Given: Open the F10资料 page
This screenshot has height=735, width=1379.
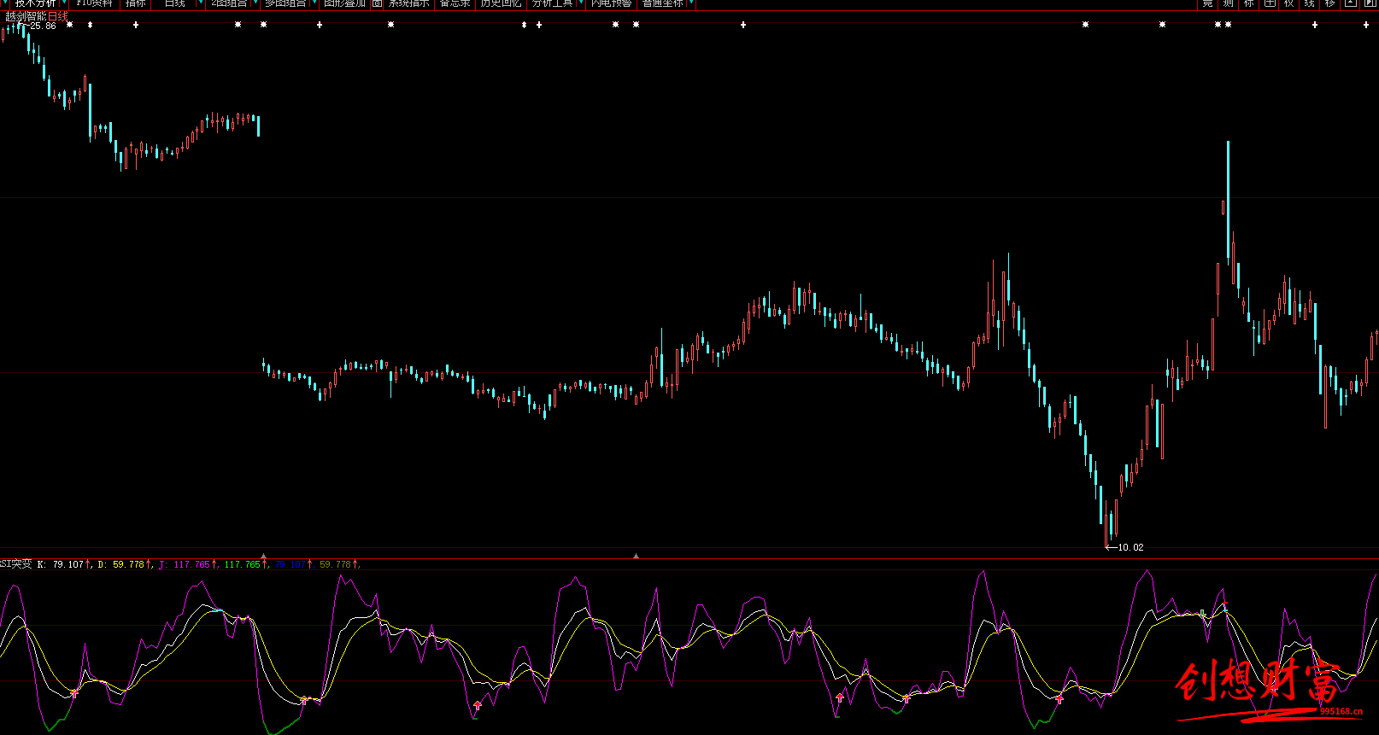Looking at the screenshot, I should coord(94,3).
